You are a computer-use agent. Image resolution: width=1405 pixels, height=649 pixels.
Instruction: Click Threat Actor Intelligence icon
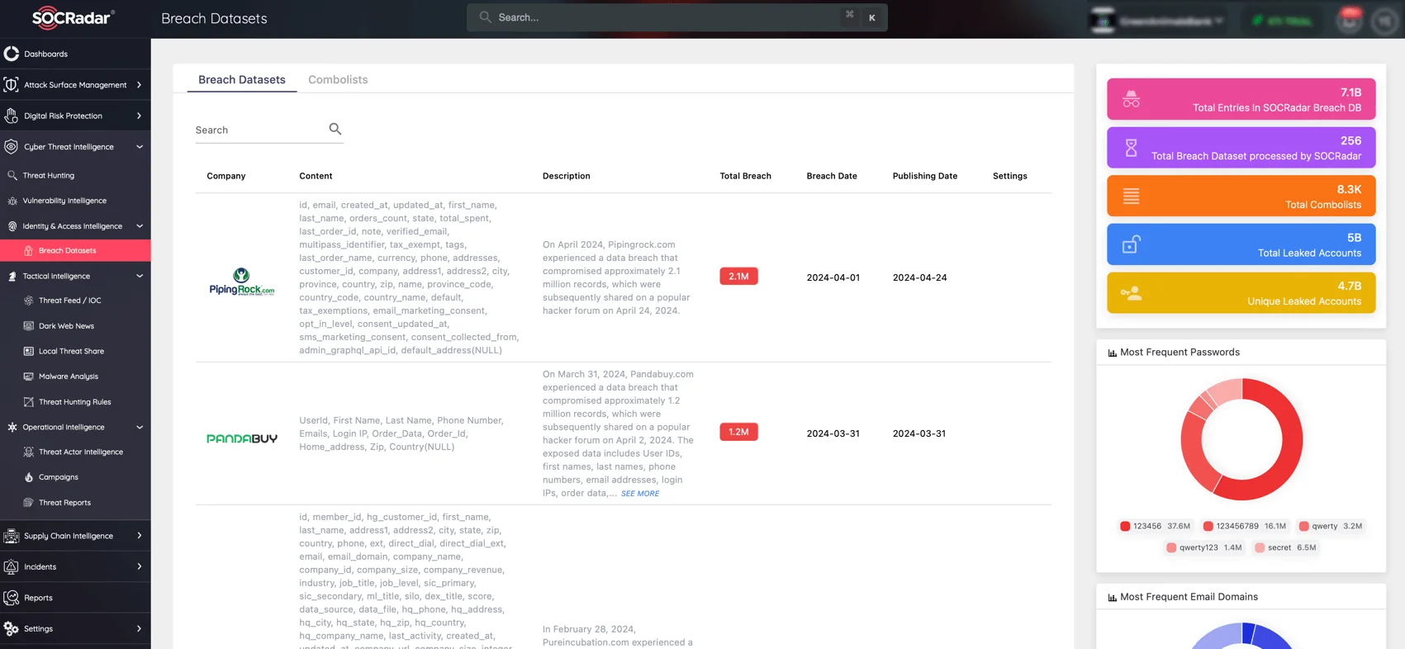pyautogui.click(x=29, y=452)
